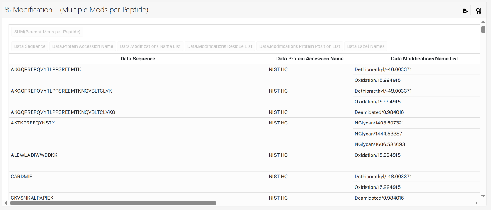The image size is (491, 210).
Task: Click Data.Protein Accession Name column header
Action: tap(310, 59)
